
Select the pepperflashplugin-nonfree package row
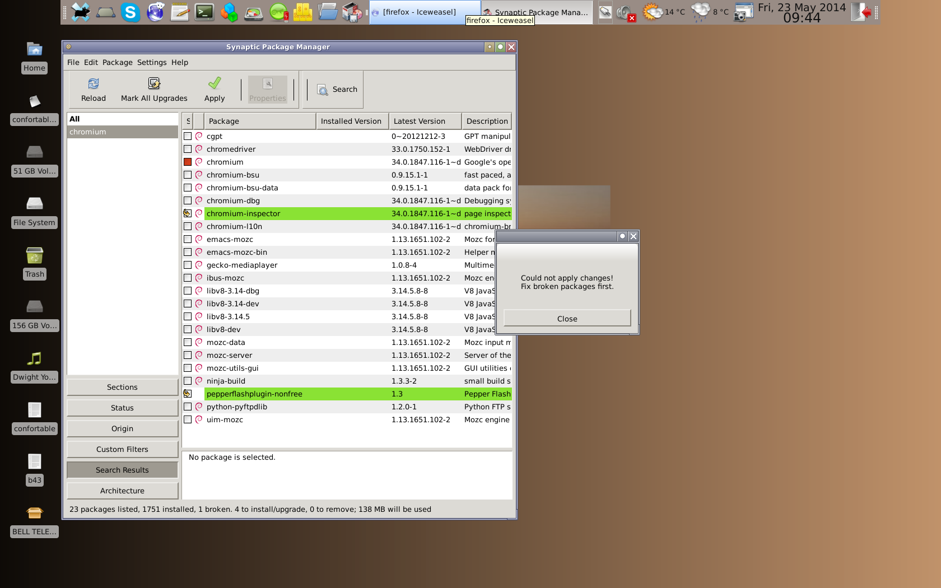tap(347, 394)
